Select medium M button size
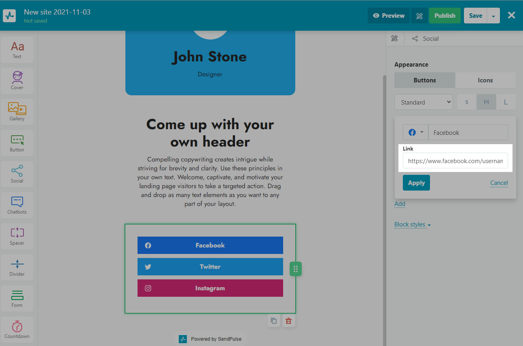The image size is (523, 346). pyautogui.click(x=486, y=103)
